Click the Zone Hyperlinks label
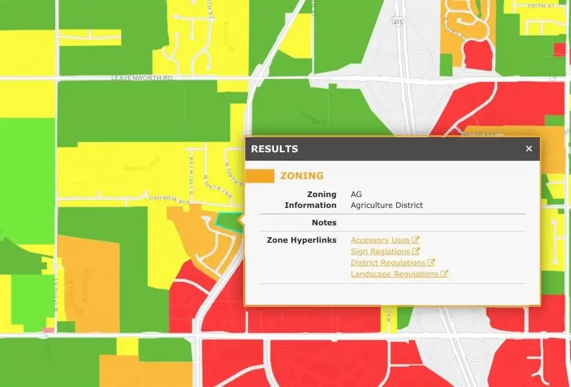This screenshot has height=387, width=571. pyautogui.click(x=302, y=240)
